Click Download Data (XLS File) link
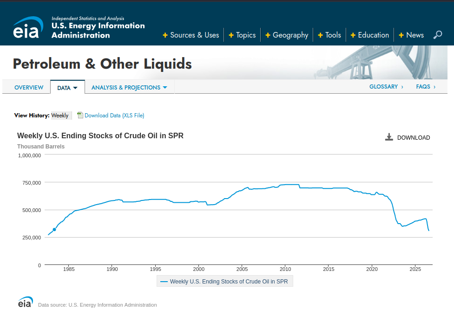 (114, 116)
